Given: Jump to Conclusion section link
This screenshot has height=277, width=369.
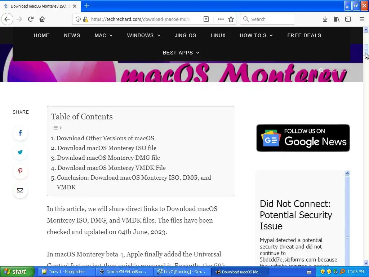Looking at the screenshot, I should click(x=134, y=182).
